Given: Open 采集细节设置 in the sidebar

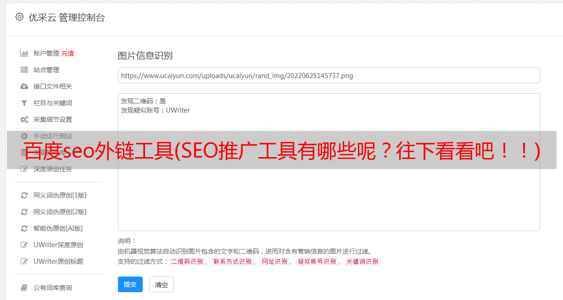Looking at the screenshot, I should [x=53, y=119].
